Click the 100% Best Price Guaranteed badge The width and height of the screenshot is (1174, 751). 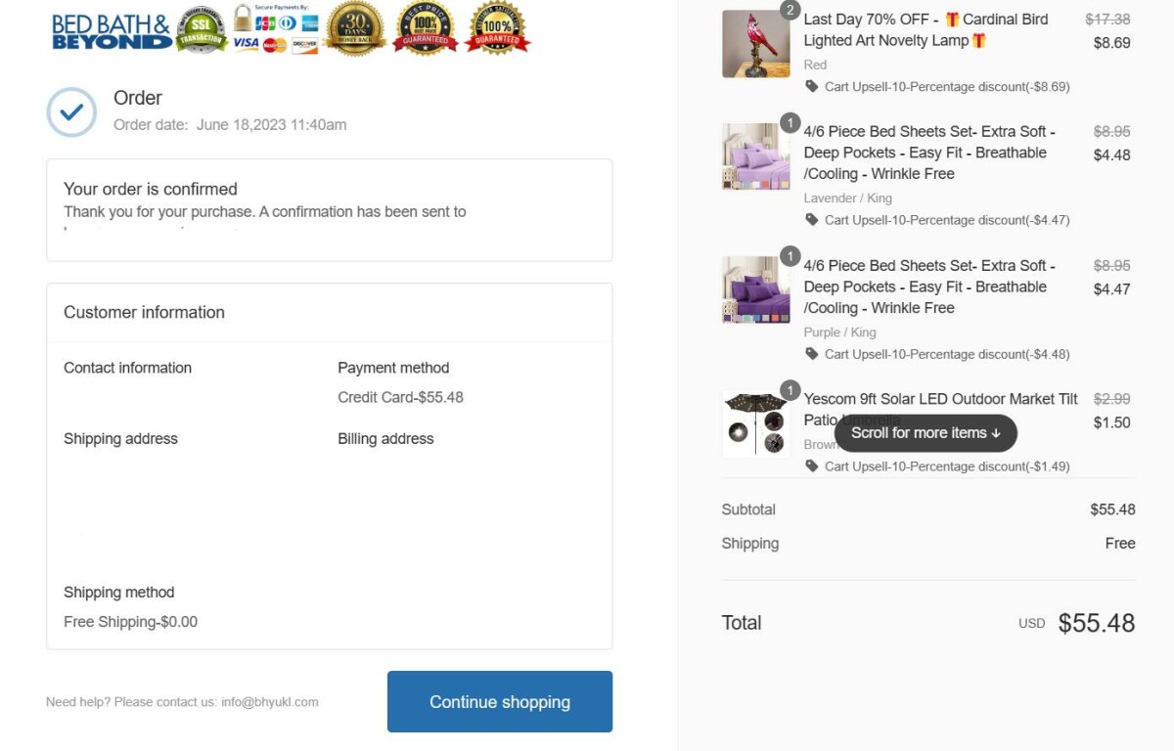[x=425, y=28]
